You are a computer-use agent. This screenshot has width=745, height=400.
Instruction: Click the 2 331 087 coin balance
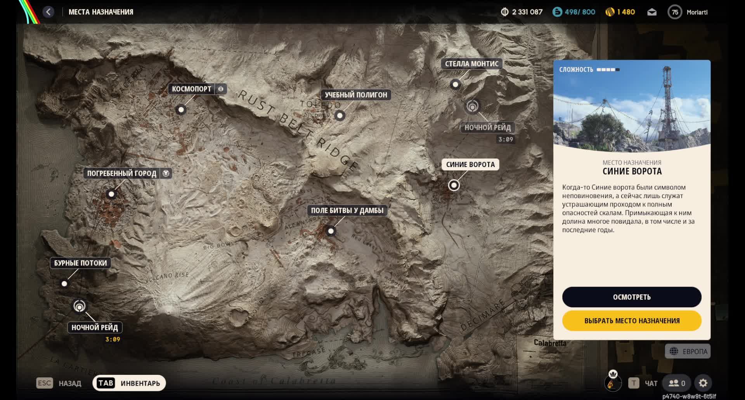(527, 12)
